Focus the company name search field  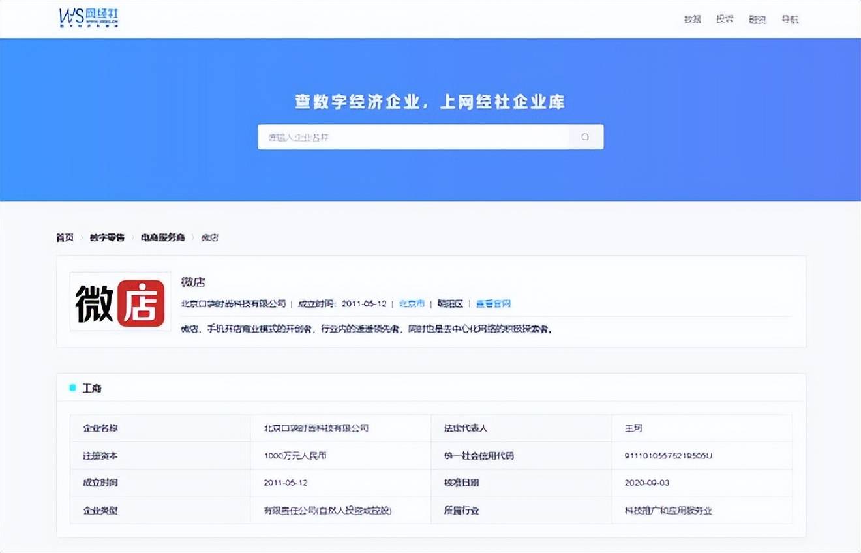414,137
